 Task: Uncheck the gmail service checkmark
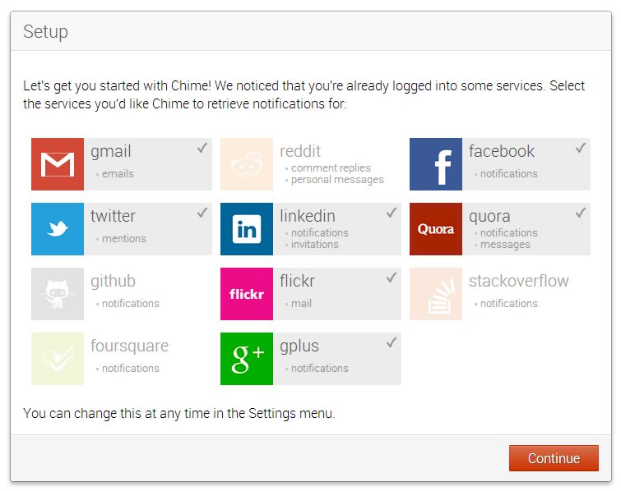(202, 149)
